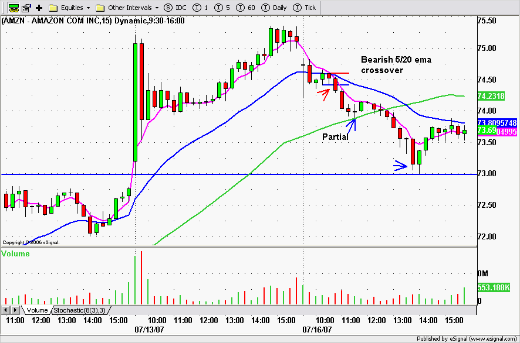Screen dimensions: 520x343
Task: Select the Bearish 5/20 ema crossover note
Action: point(396,65)
